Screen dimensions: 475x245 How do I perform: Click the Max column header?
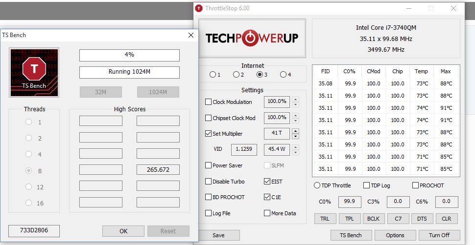(x=446, y=71)
